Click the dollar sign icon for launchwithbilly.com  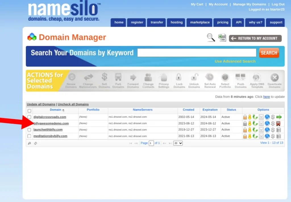(x=272, y=130)
